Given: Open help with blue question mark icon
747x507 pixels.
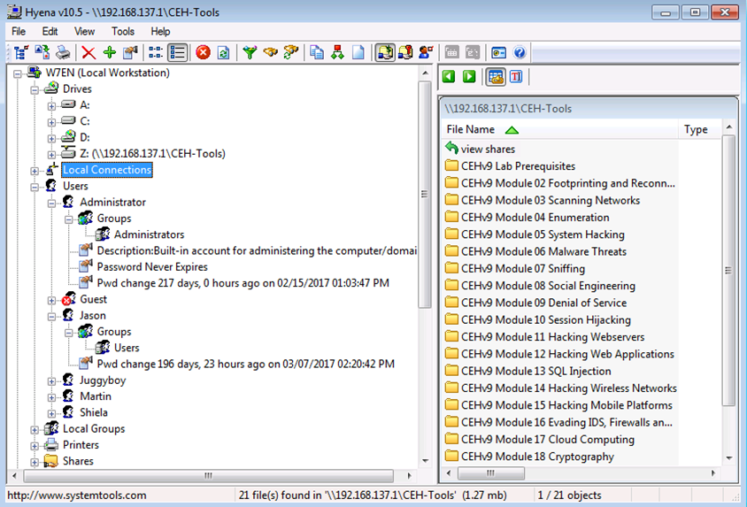Looking at the screenshot, I should (x=520, y=52).
